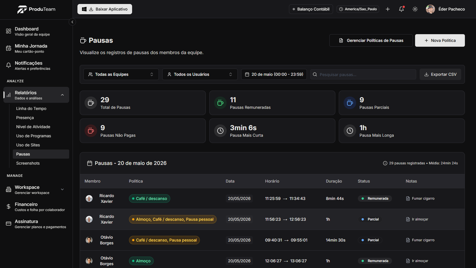
Task: Click the Assinatura card icon
Action: click(x=9, y=224)
